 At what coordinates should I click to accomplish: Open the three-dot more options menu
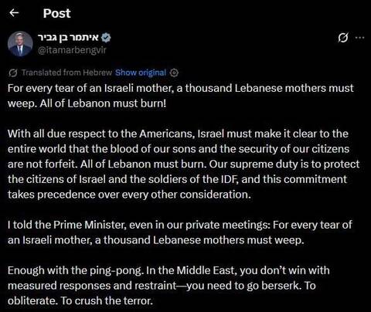[x=359, y=38]
